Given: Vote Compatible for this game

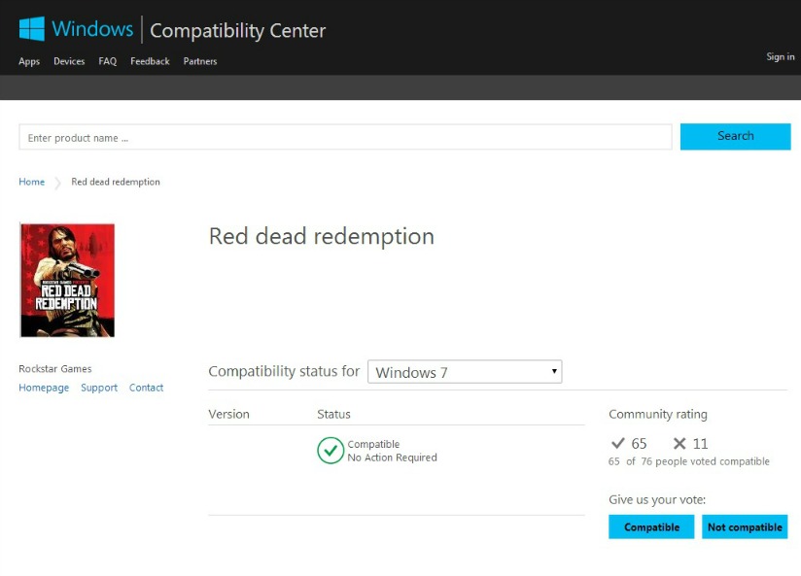Looking at the screenshot, I should tap(651, 527).
